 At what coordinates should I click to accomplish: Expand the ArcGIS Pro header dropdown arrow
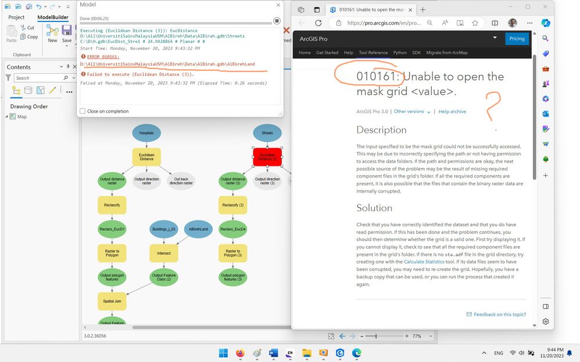point(495,38)
